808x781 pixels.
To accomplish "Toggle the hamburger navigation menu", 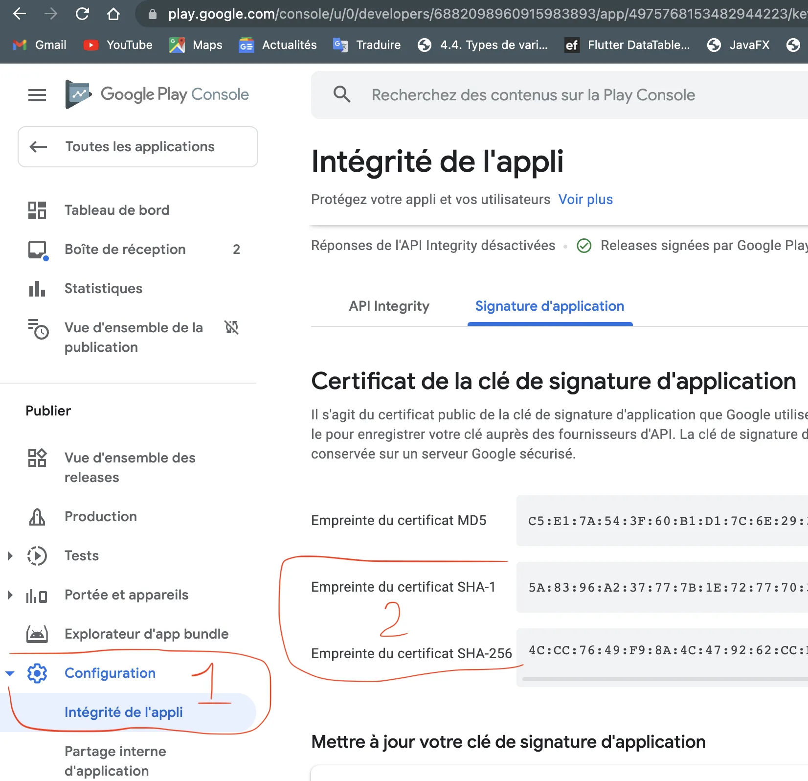I will pyautogui.click(x=37, y=94).
